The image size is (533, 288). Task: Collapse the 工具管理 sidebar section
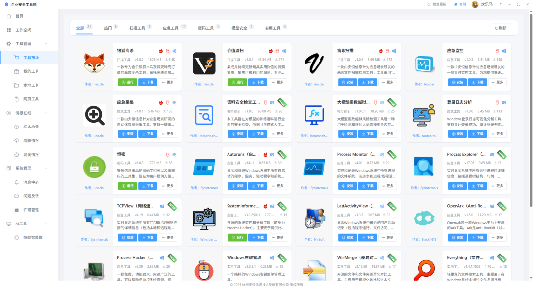(46, 44)
